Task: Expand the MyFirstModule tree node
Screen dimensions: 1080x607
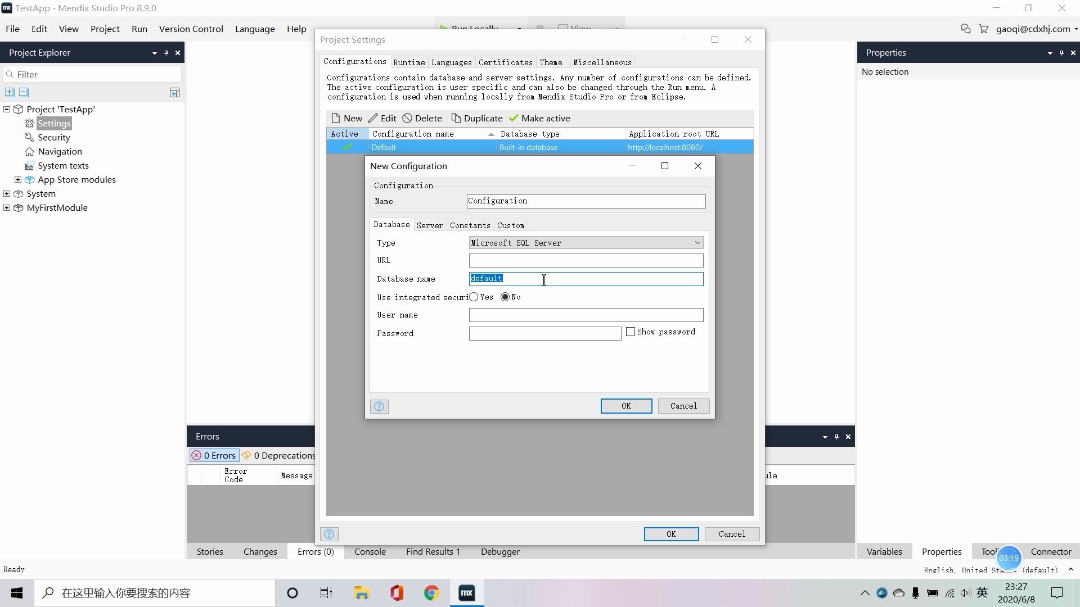Action: click(x=7, y=207)
